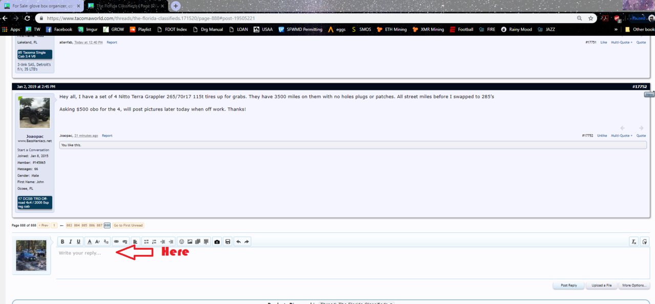Switch to The Florida Classifieds tab
This screenshot has height=304, width=655.
click(126, 6)
